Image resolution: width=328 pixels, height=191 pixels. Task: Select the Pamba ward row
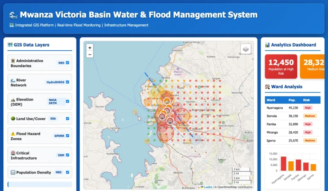(293, 124)
